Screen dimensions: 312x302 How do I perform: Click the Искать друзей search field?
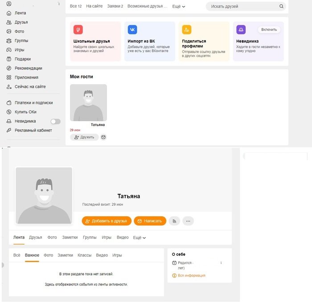point(246,6)
